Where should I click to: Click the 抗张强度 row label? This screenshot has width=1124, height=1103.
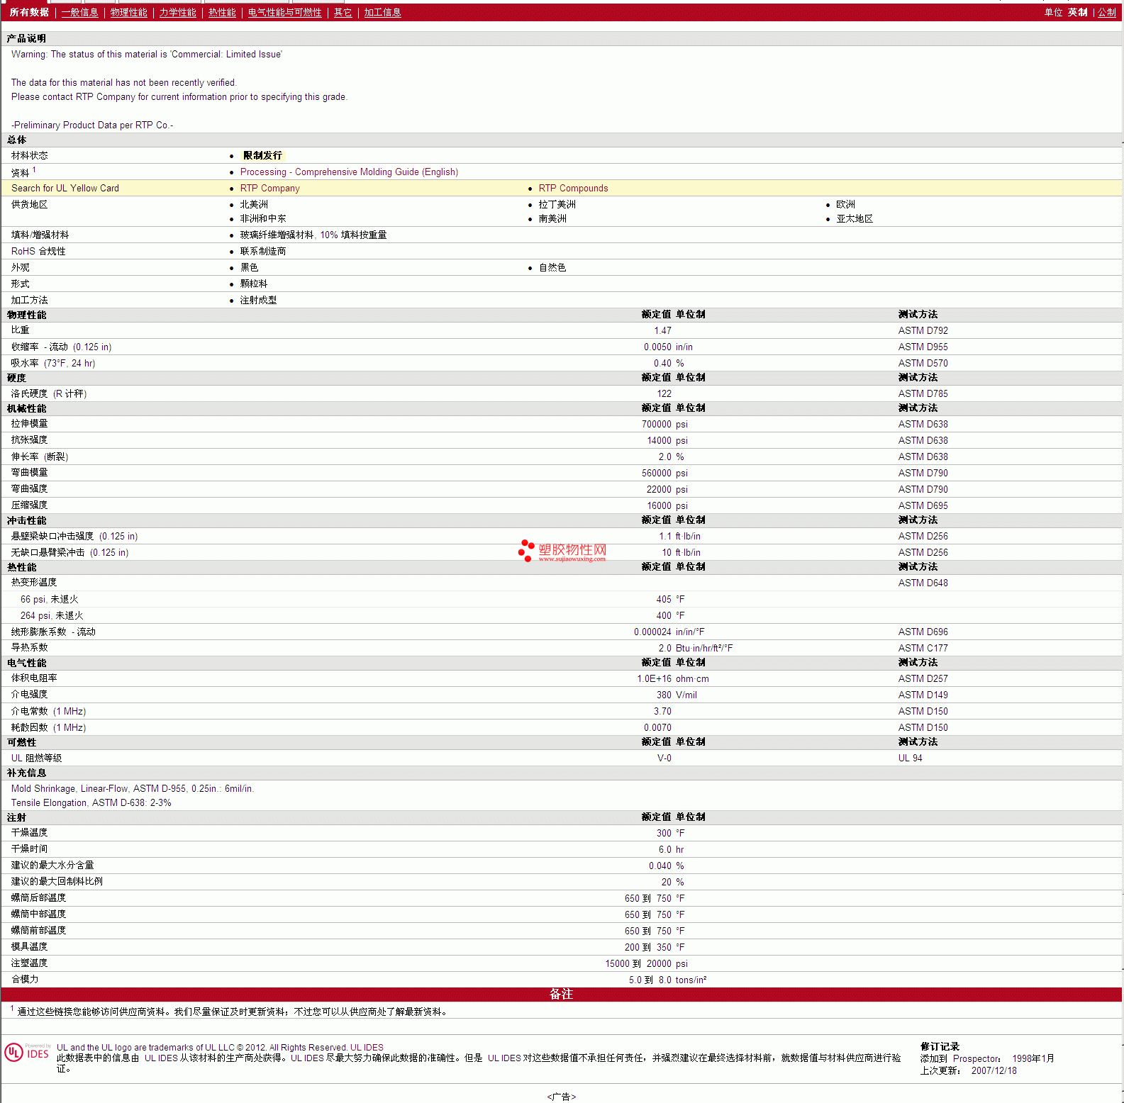29,439
